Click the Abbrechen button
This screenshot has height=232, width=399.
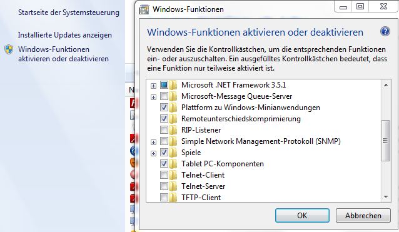[363, 216]
